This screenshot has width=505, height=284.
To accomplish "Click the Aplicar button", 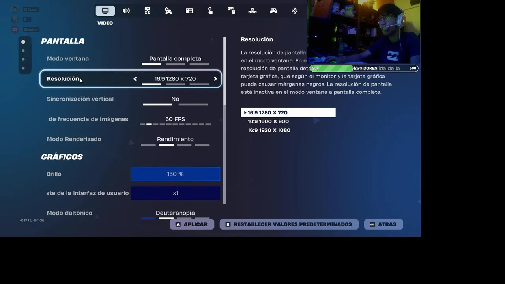I will pos(192,224).
